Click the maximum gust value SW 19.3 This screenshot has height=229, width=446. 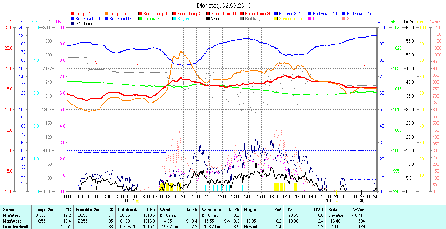point(232,221)
